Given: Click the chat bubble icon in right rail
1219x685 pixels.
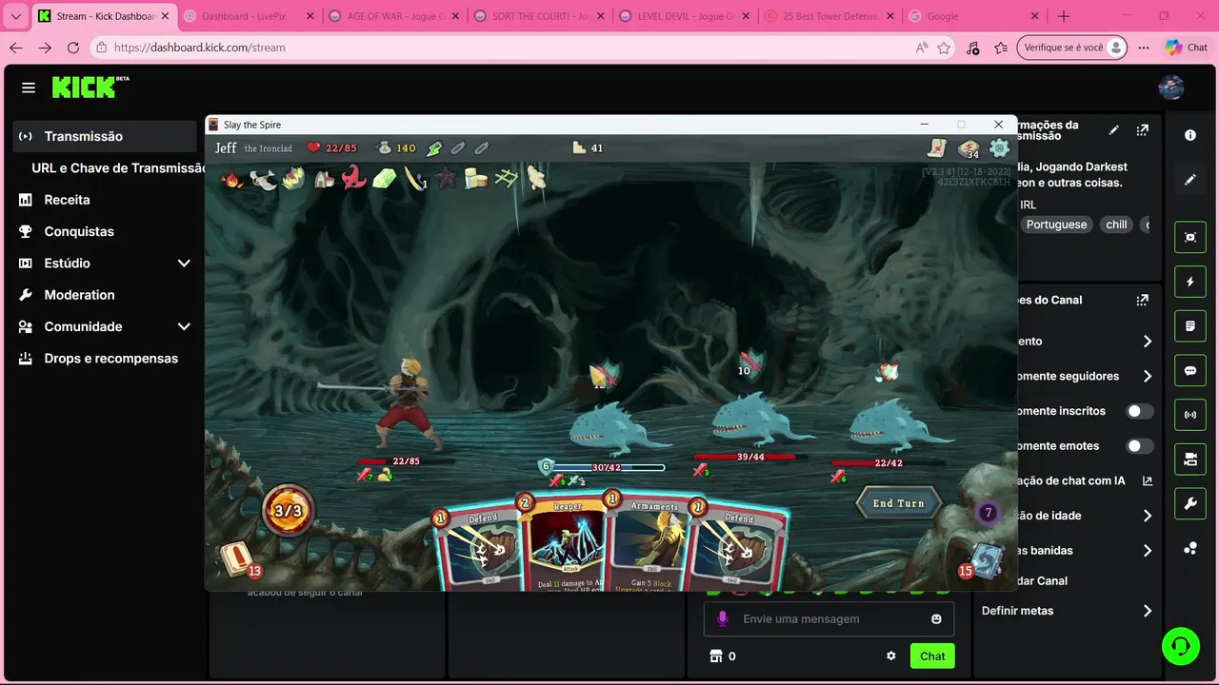Looking at the screenshot, I should (1190, 371).
